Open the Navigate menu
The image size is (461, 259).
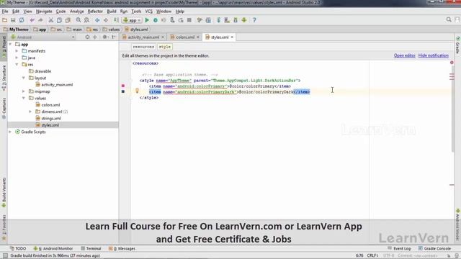coord(44,12)
